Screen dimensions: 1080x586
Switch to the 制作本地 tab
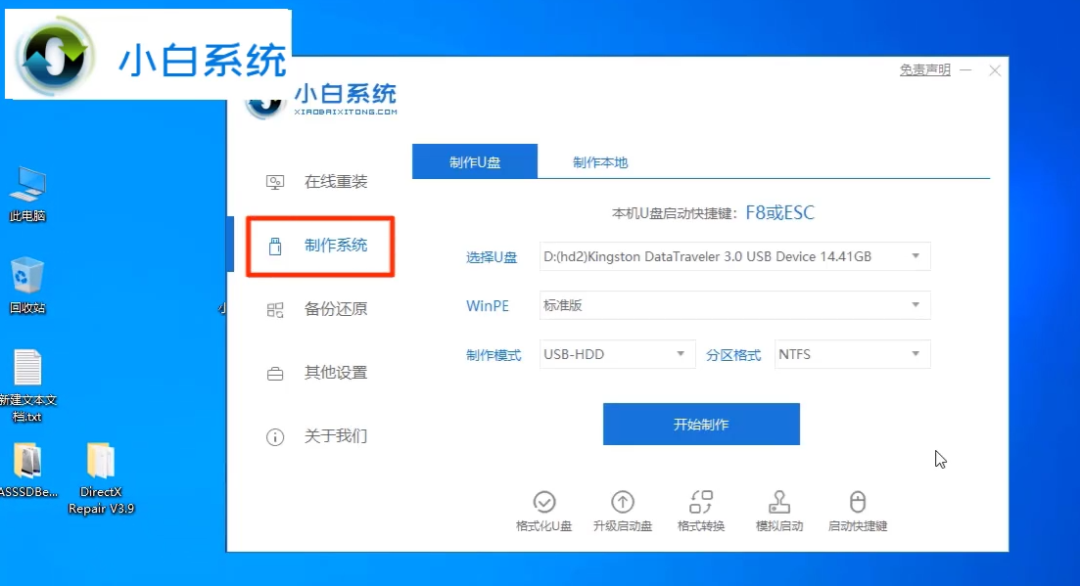[600, 162]
